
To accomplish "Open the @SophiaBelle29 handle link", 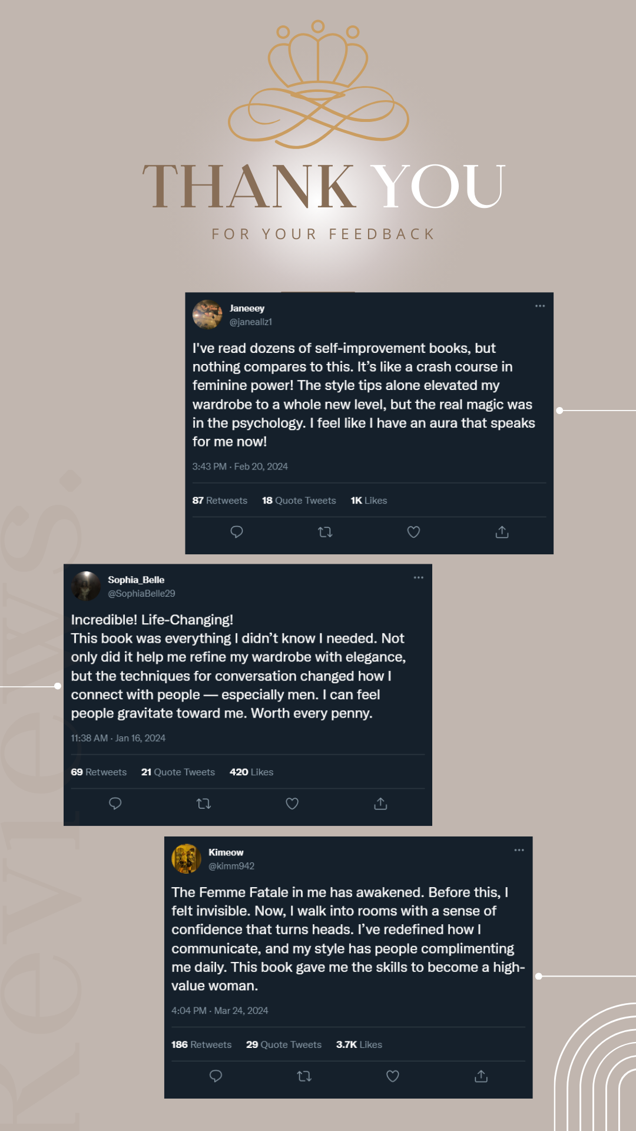I will (x=141, y=594).
